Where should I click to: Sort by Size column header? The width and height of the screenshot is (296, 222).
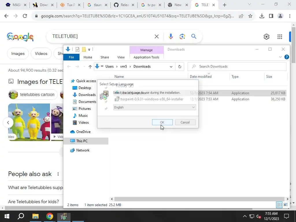269,76
